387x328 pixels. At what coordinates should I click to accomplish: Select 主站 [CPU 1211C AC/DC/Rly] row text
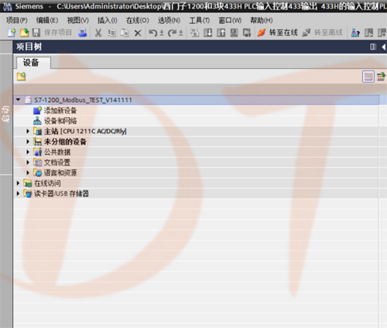pyautogui.click(x=85, y=132)
